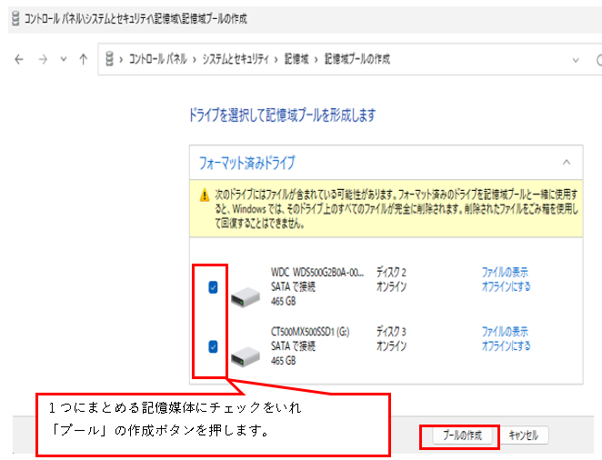Viewport: 602px width, 460px height.
Task: Click the Forward navigation arrow
Action: 41,59
